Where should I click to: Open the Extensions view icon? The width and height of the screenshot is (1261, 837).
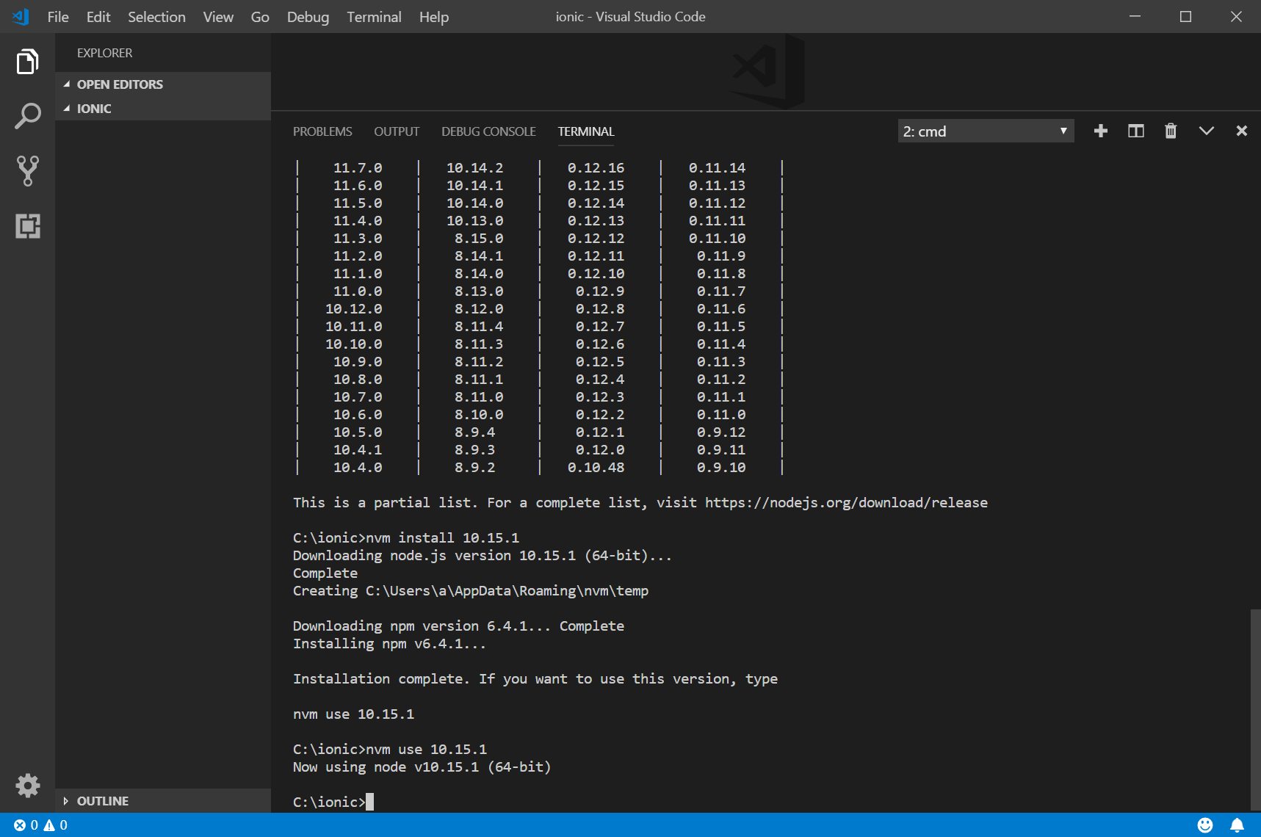(27, 225)
